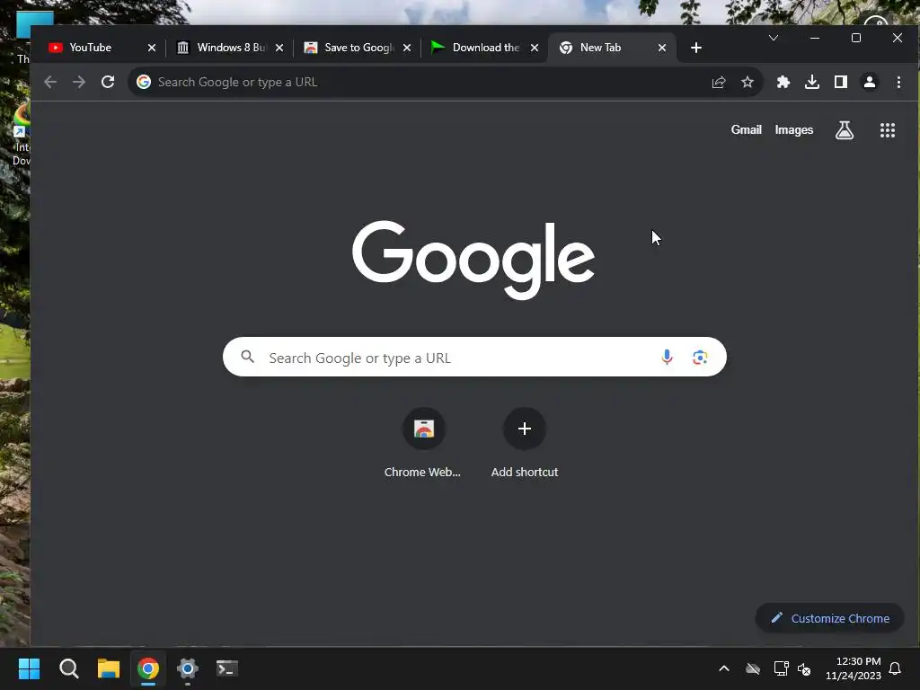Screen dimensions: 920x690
Task: Select the New Tab tab
Action: pos(610,48)
